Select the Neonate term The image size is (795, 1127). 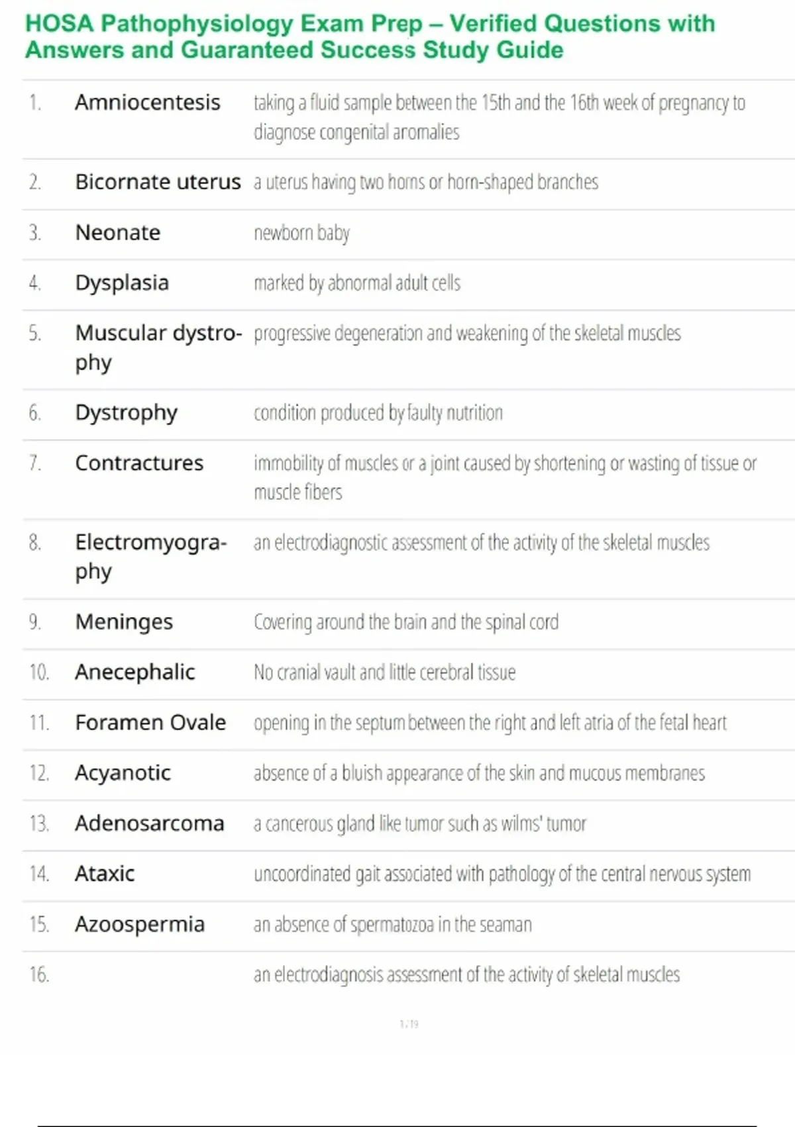coord(118,233)
